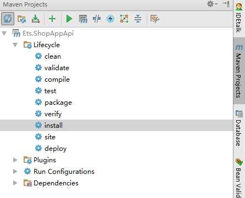The height and width of the screenshot is (198, 245).
Task: Select the compile lifecycle goal
Action: pos(57,80)
